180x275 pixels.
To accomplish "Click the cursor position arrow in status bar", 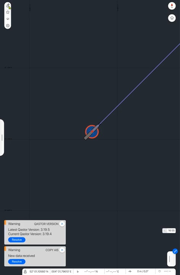I will click(x=78, y=272).
